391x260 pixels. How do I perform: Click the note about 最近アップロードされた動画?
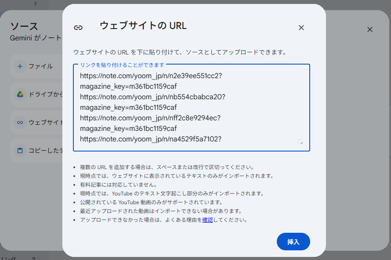161,211
